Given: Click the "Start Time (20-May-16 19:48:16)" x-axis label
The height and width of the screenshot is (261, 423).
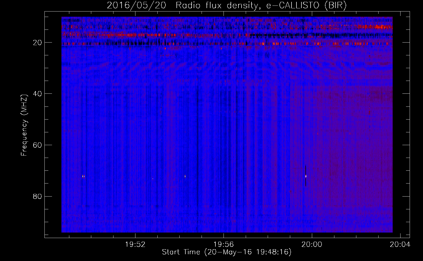Looking at the screenshot, I should [227, 252].
